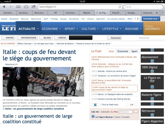Focus the Rechercher site search field
165x124 pixels.
(x=151, y=38)
